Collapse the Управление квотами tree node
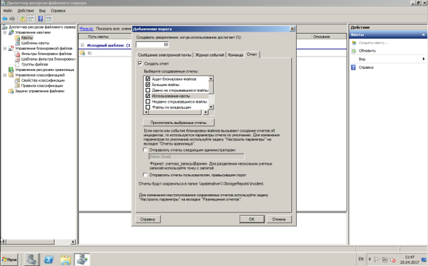Screen dimensions: 428x266 coord(5,32)
